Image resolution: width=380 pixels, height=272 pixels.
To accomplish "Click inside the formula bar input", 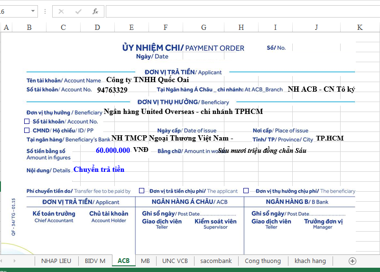I will (237, 11).
